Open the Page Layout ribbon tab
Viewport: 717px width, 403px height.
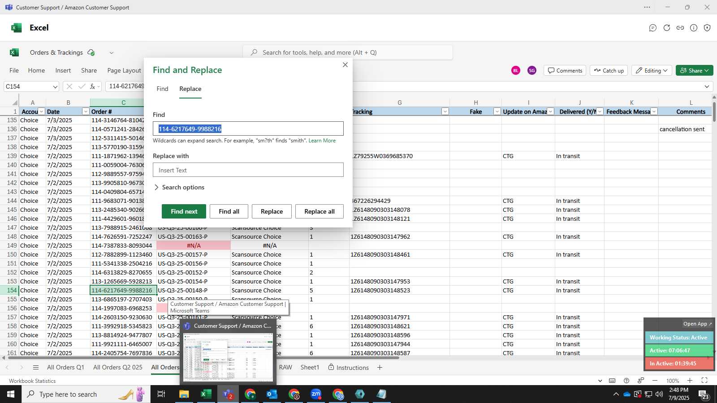(124, 70)
